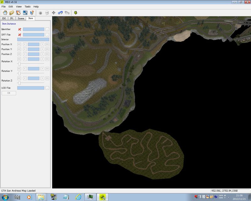Select the four-way move arrows tool
This screenshot has height=201, width=251.
(x=54, y=13)
